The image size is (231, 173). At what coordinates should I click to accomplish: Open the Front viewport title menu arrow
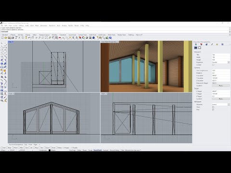click(x=13, y=94)
